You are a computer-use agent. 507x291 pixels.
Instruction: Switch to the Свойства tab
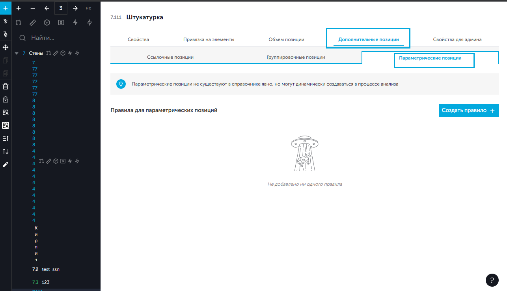[x=138, y=39]
